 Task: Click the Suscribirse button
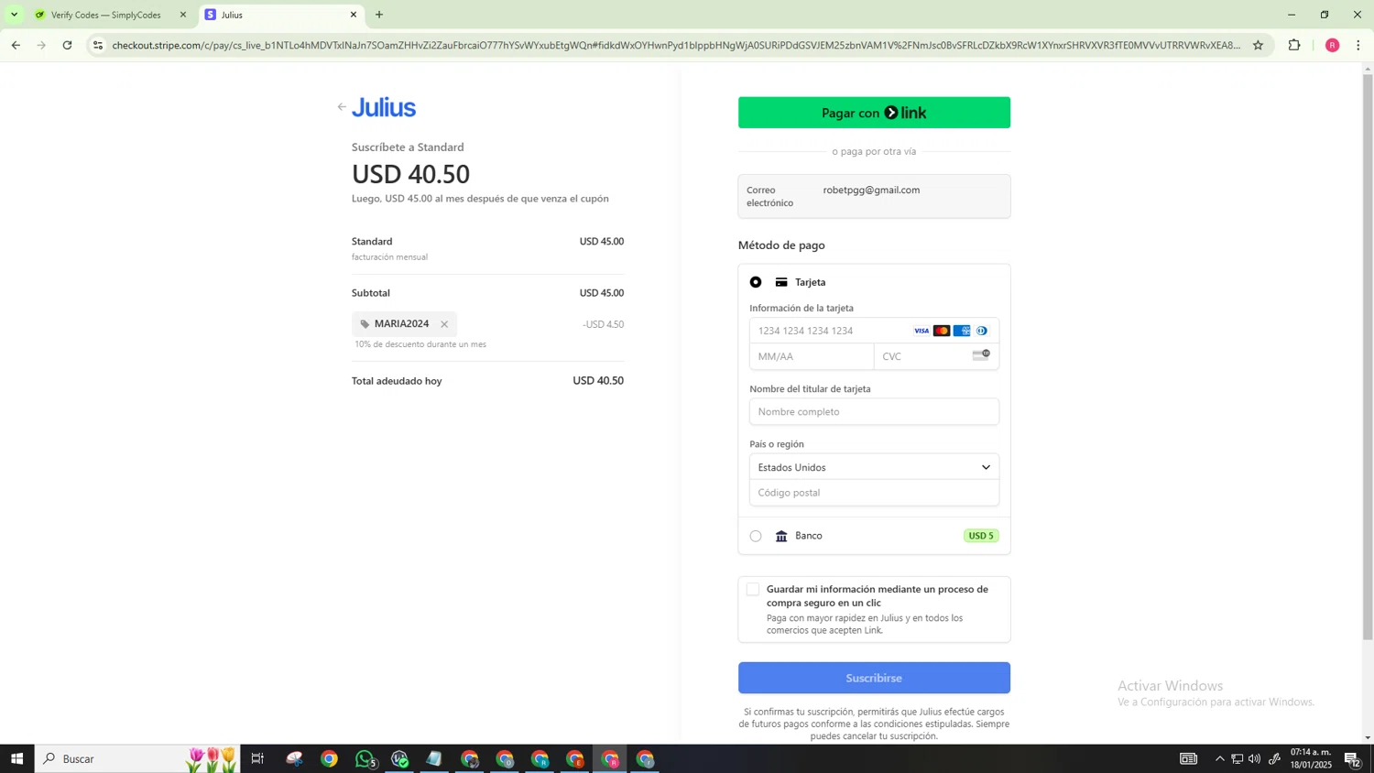[874, 678]
